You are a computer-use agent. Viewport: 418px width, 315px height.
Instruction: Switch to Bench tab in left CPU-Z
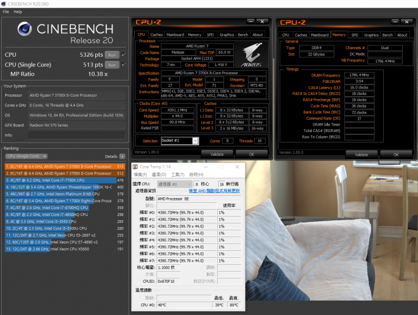click(243, 35)
